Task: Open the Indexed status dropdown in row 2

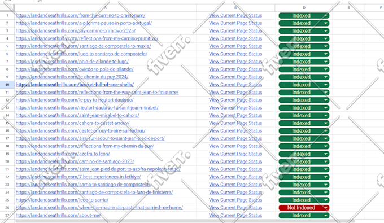Action: coord(304,23)
